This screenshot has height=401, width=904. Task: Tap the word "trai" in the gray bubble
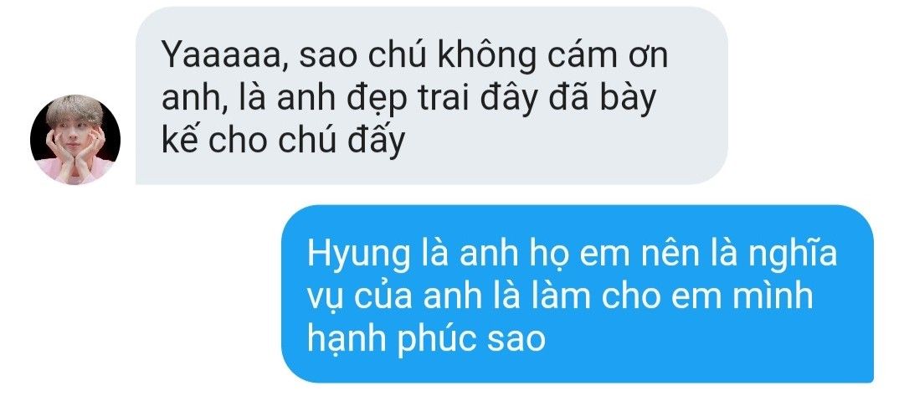439,98
